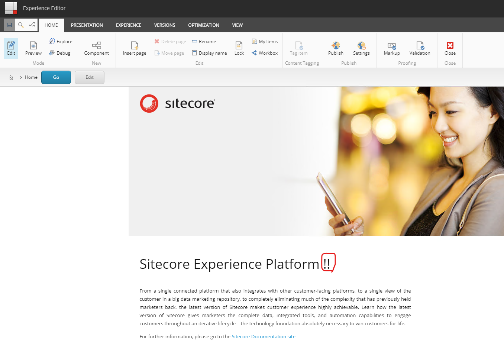
Task: Click Move page
Action: click(x=169, y=53)
